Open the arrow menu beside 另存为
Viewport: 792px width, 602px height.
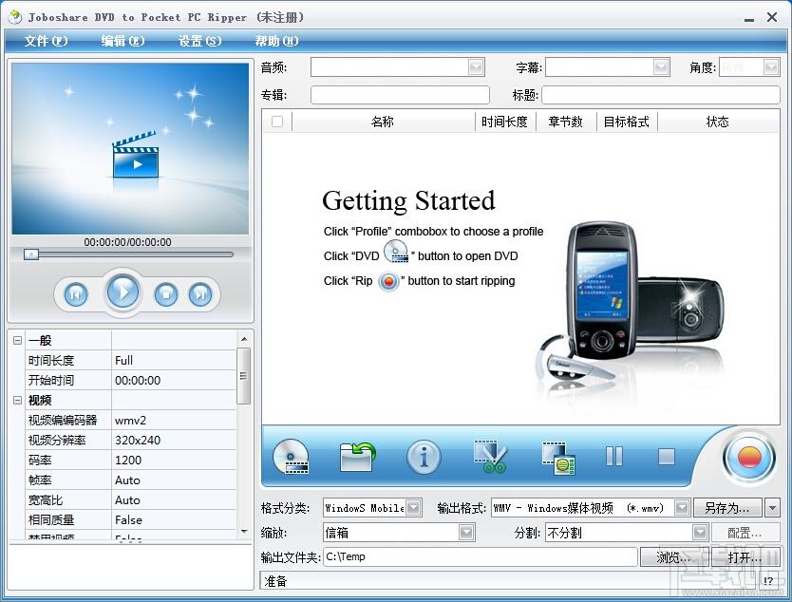tap(772, 508)
